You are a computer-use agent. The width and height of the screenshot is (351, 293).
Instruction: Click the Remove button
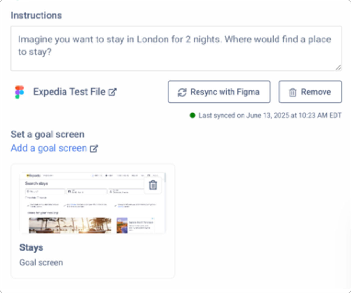coord(310,92)
